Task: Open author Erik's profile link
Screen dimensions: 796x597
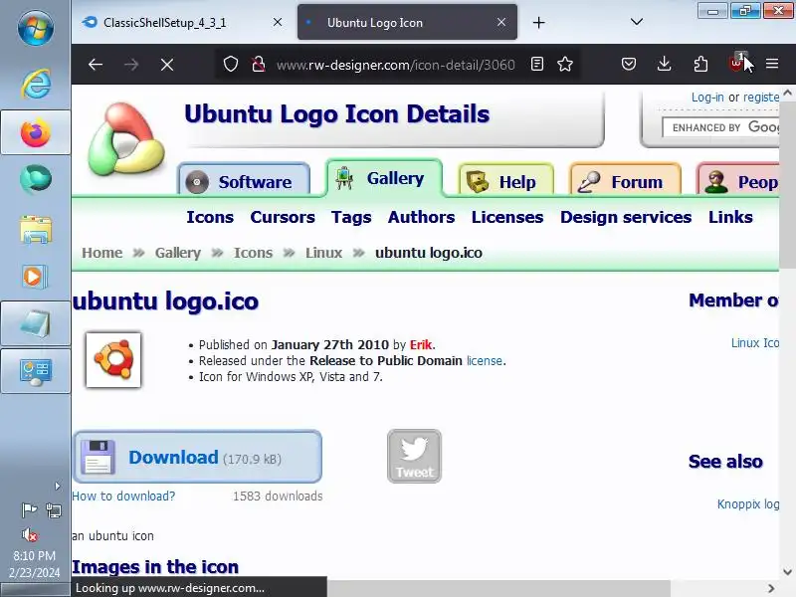Action: tap(421, 345)
